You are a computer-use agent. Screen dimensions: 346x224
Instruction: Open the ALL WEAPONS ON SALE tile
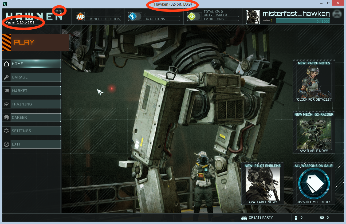[314, 184]
